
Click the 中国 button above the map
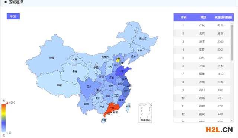[13, 16]
